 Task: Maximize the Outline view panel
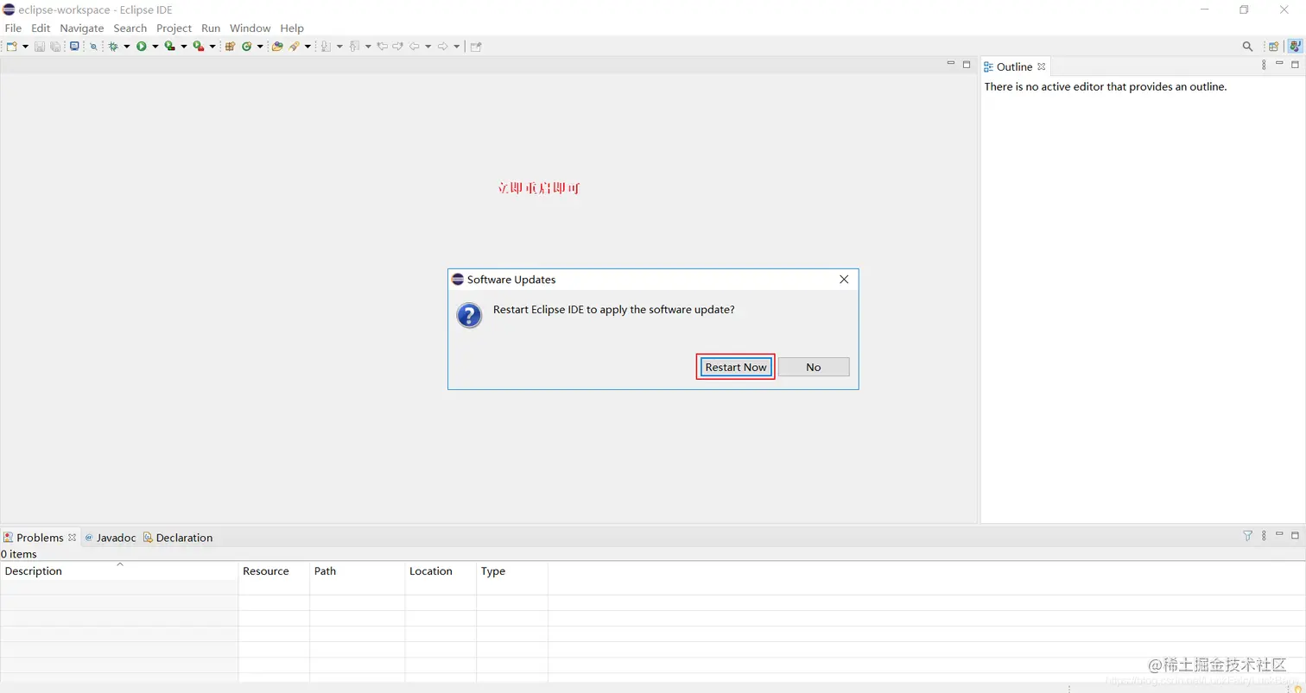pyautogui.click(x=1295, y=65)
